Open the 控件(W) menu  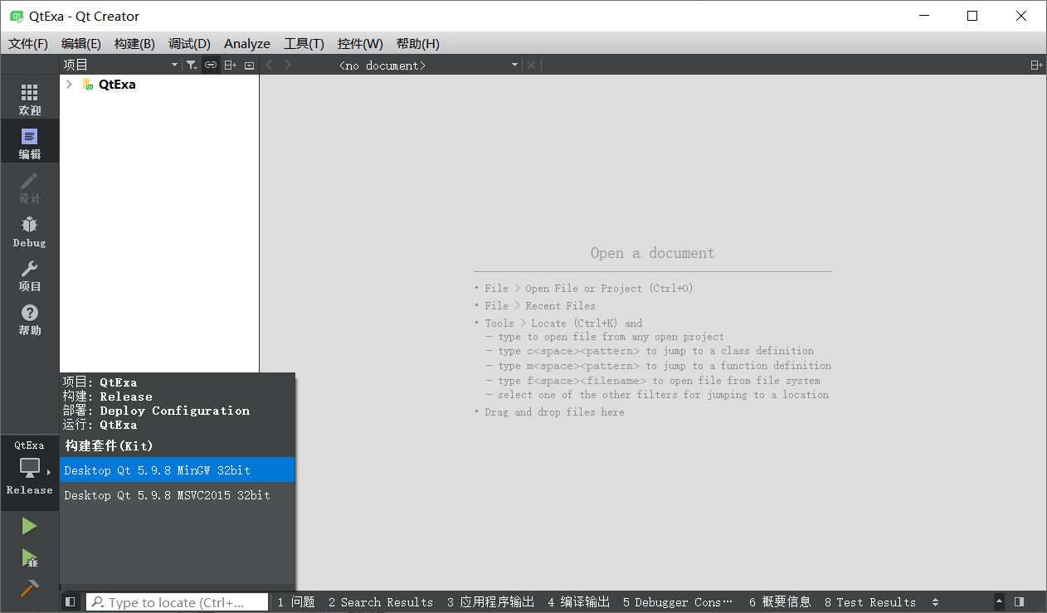[360, 44]
